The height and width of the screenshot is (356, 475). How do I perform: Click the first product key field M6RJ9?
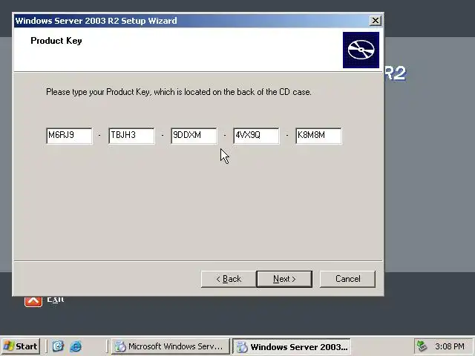click(69, 136)
